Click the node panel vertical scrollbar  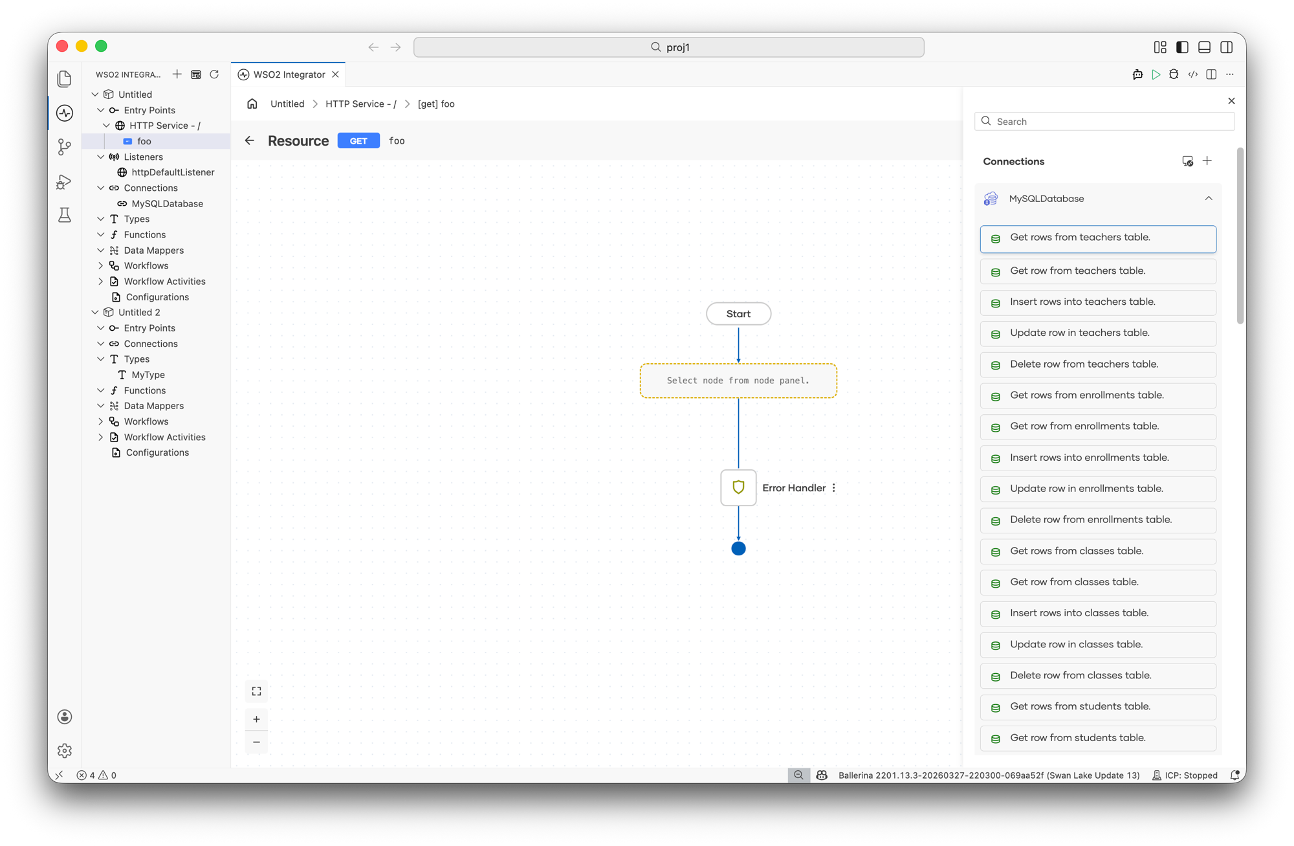(1240, 236)
